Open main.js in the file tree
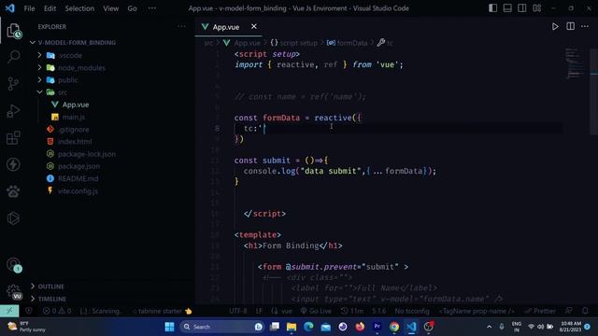Screen dimensions: 598x336 (x=73, y=117)
